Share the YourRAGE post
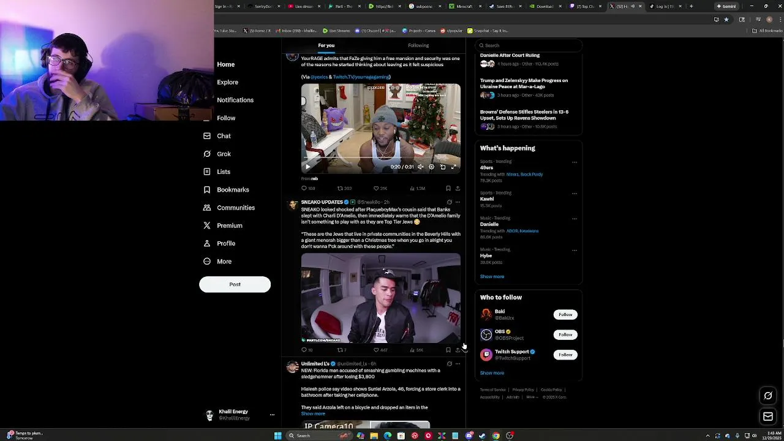The height and width of the screenshot is (441, 784). tap(458, 188)
